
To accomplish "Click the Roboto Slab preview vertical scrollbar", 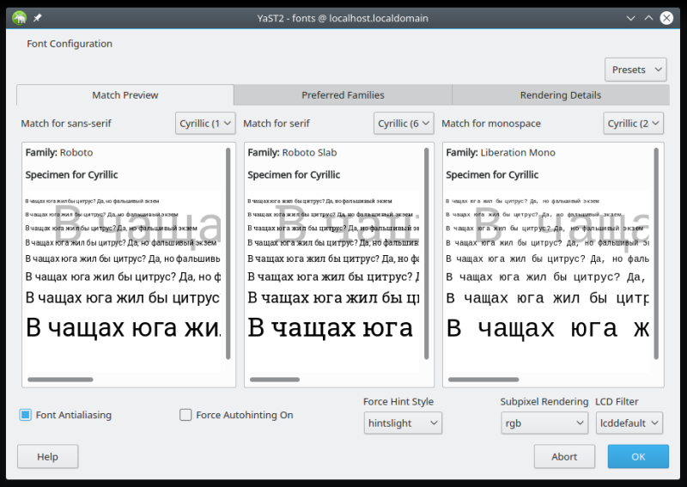I will [426, 253].
